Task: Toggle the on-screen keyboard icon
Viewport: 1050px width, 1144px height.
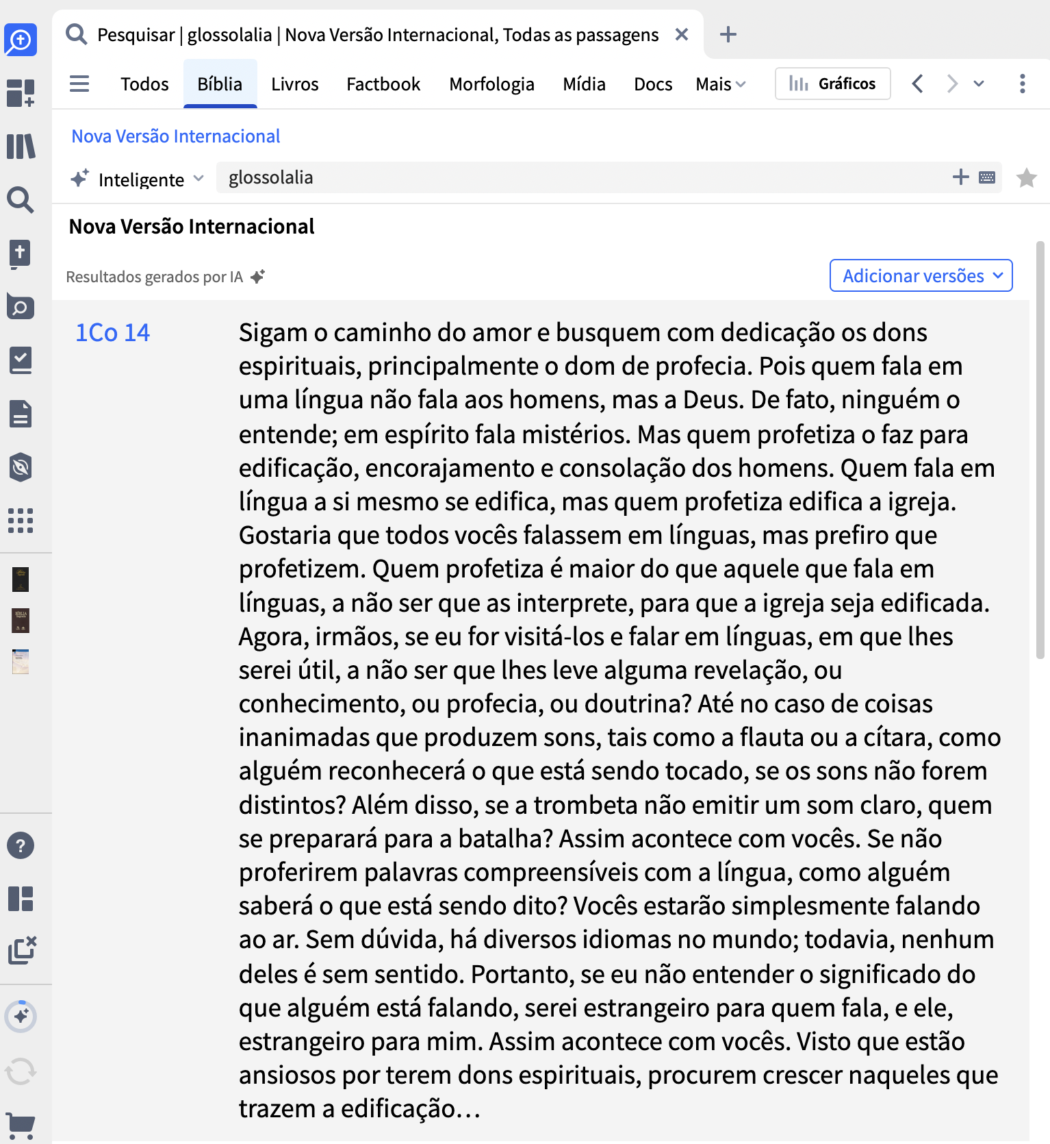Action: coord(987,177)
